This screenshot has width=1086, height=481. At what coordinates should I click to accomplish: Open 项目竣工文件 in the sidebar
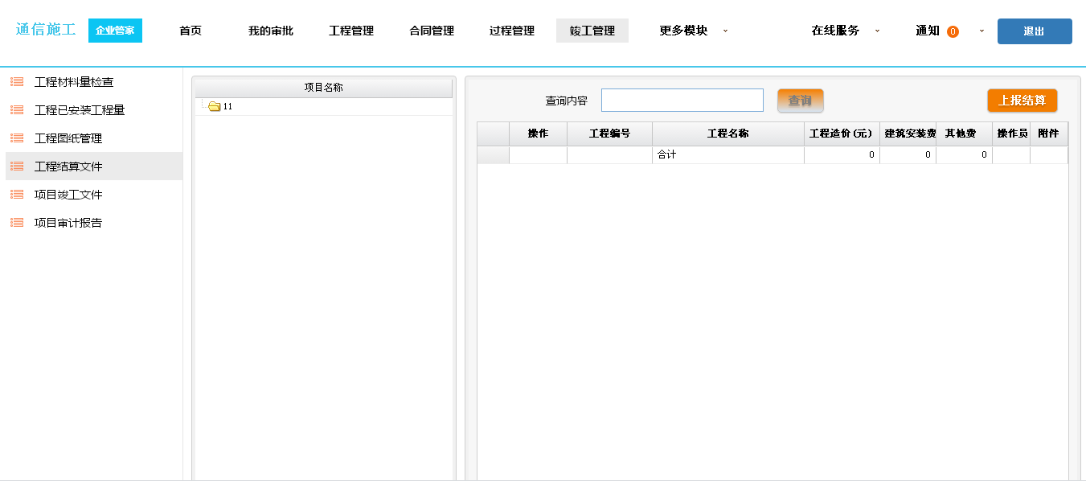[68, 195]
